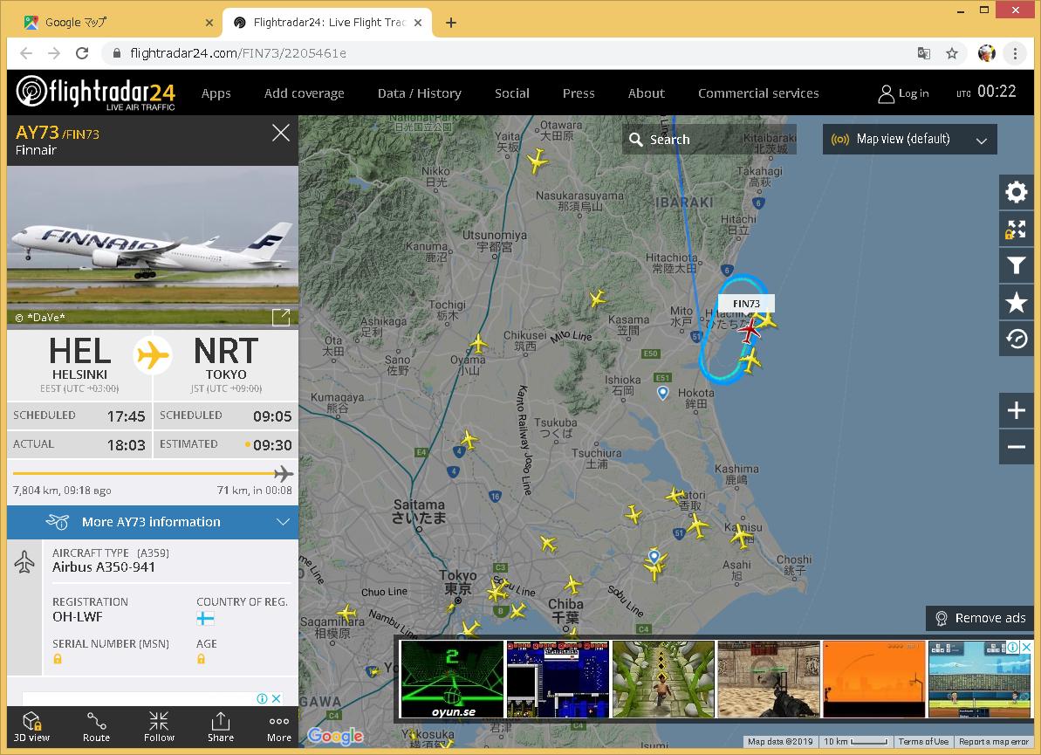1041x755 pixels.
Task: Zoom out with the minus button
Action: click(1016, 447)
